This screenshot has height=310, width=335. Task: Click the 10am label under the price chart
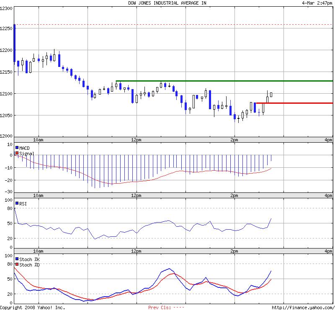pyautogui.click(x=38, y=140)
